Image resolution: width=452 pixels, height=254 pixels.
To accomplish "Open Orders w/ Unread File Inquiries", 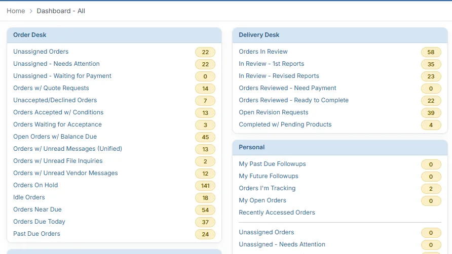I will (x=58, y=161).
